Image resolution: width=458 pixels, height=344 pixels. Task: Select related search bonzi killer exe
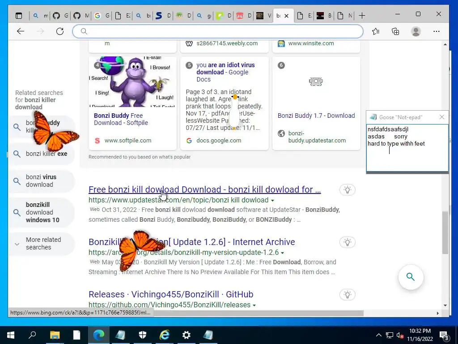point(42,154)
